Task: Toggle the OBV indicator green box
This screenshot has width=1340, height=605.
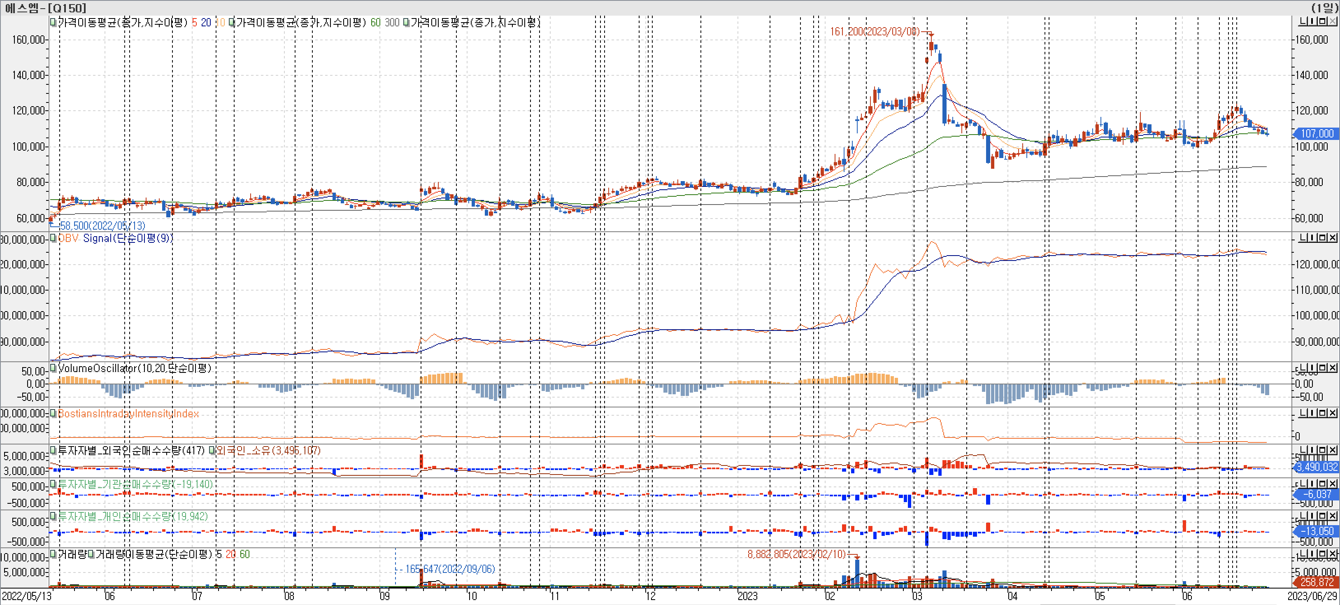Action: [x=53, y=238]
